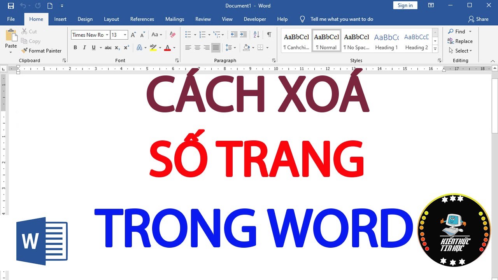Open the Layout tab

(111, 19)
